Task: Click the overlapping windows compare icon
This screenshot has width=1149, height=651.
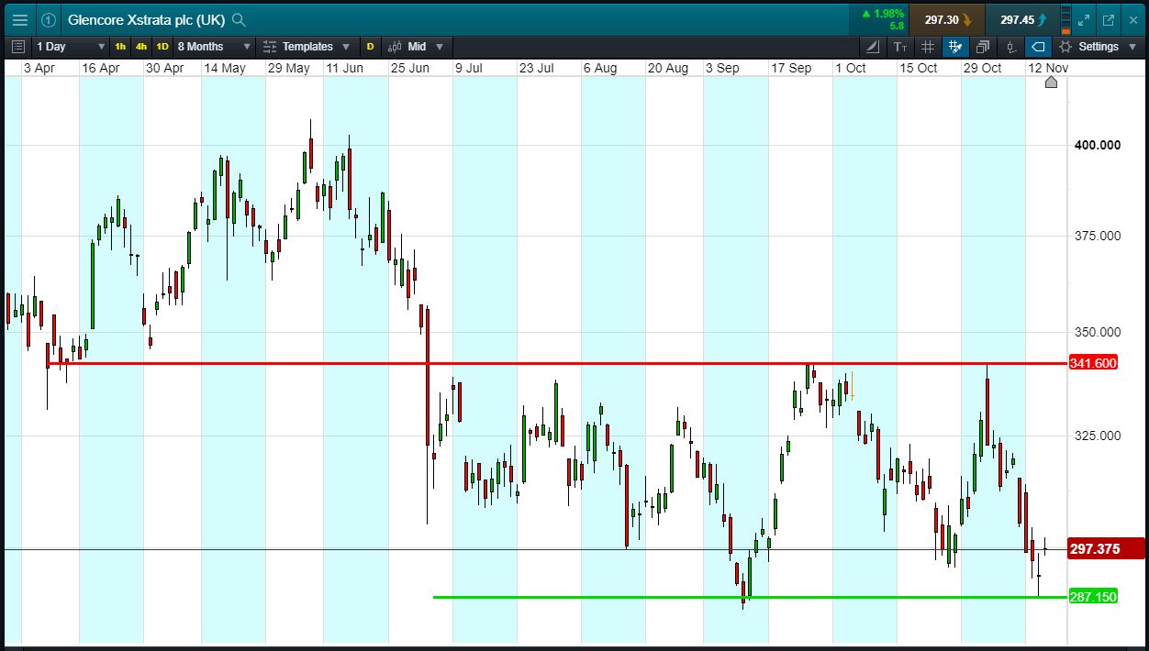Action: [983, 46]
